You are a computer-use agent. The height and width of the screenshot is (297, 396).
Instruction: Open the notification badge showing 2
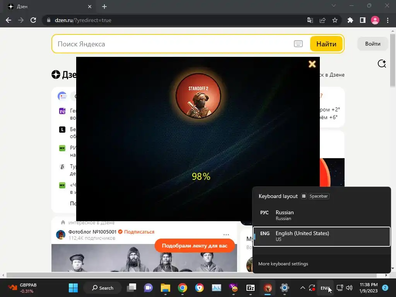point(385,288)
